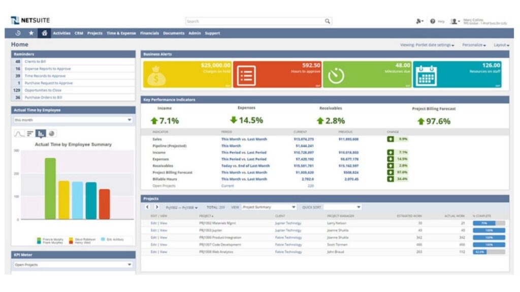
Task: Select the pie chart view icon
Action: click(x=51, y=133)
